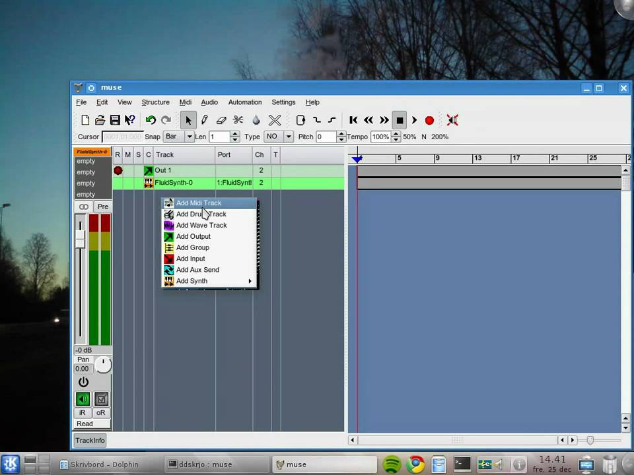The image size is (634, 475).
Task: Choose Add Wave Track from the context menu
Action: coord(201,225)
